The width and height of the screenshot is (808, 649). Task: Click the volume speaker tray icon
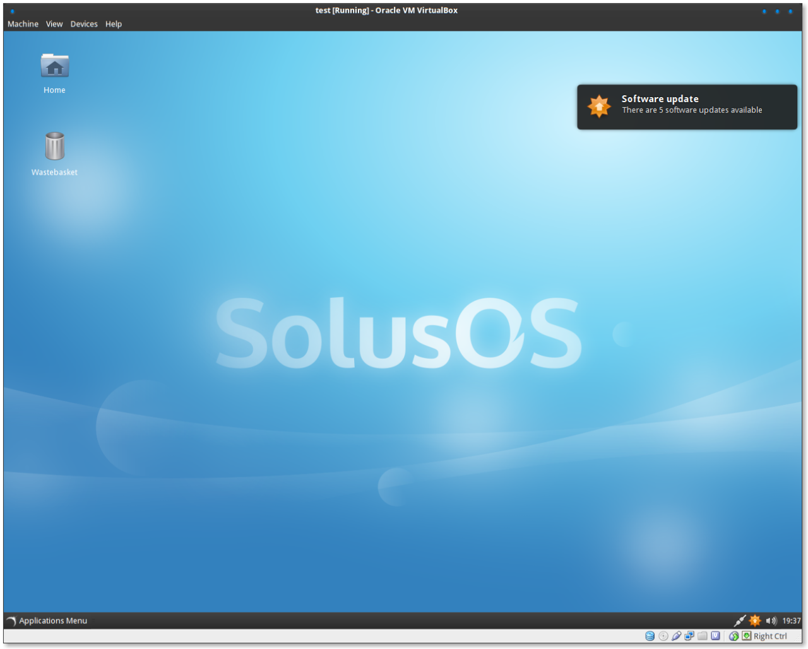771,621
